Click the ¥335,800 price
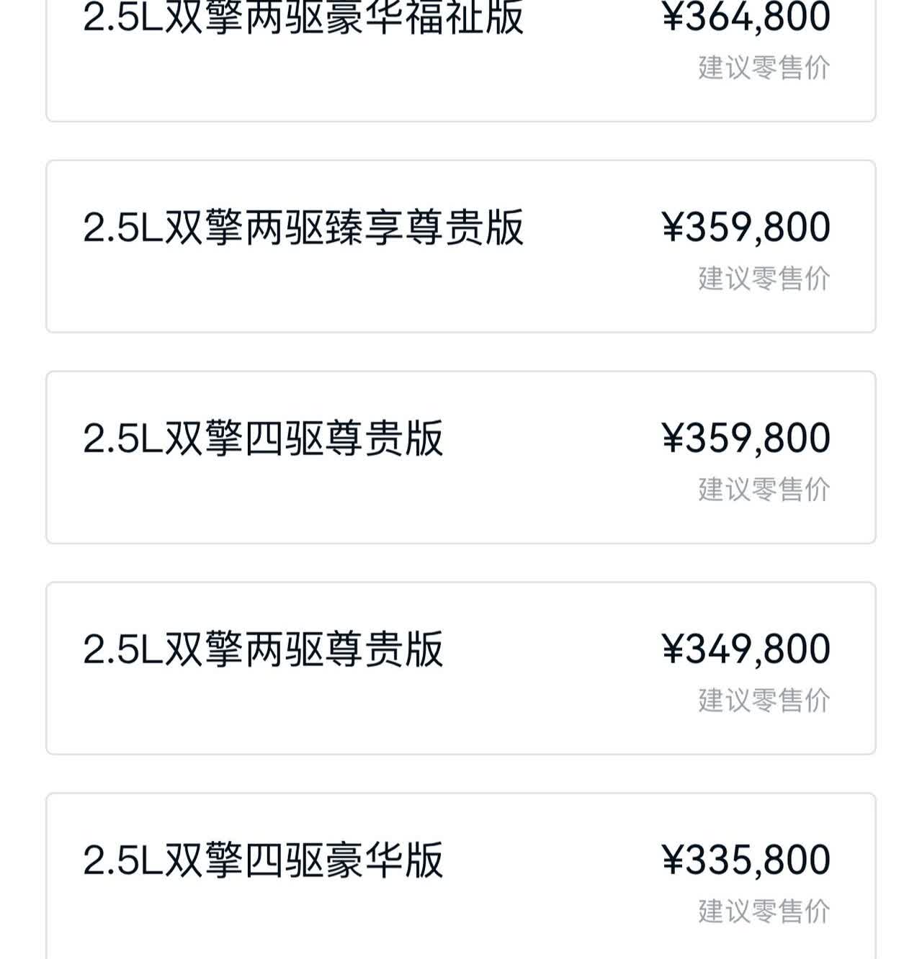 click(x=746, y=860)
